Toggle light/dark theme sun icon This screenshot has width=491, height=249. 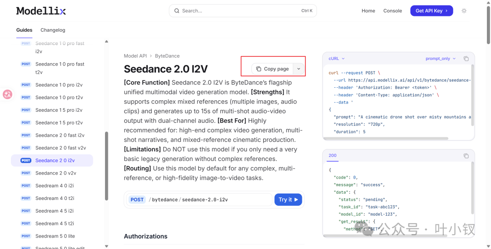[464, 10]
